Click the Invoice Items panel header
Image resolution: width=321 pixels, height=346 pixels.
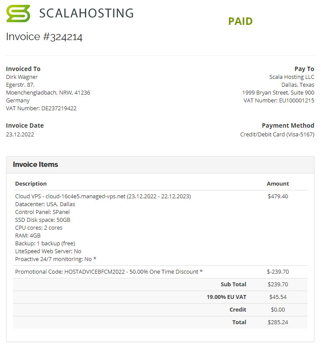35,165
